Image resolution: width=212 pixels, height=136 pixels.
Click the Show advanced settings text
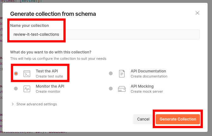coord(37,104)
